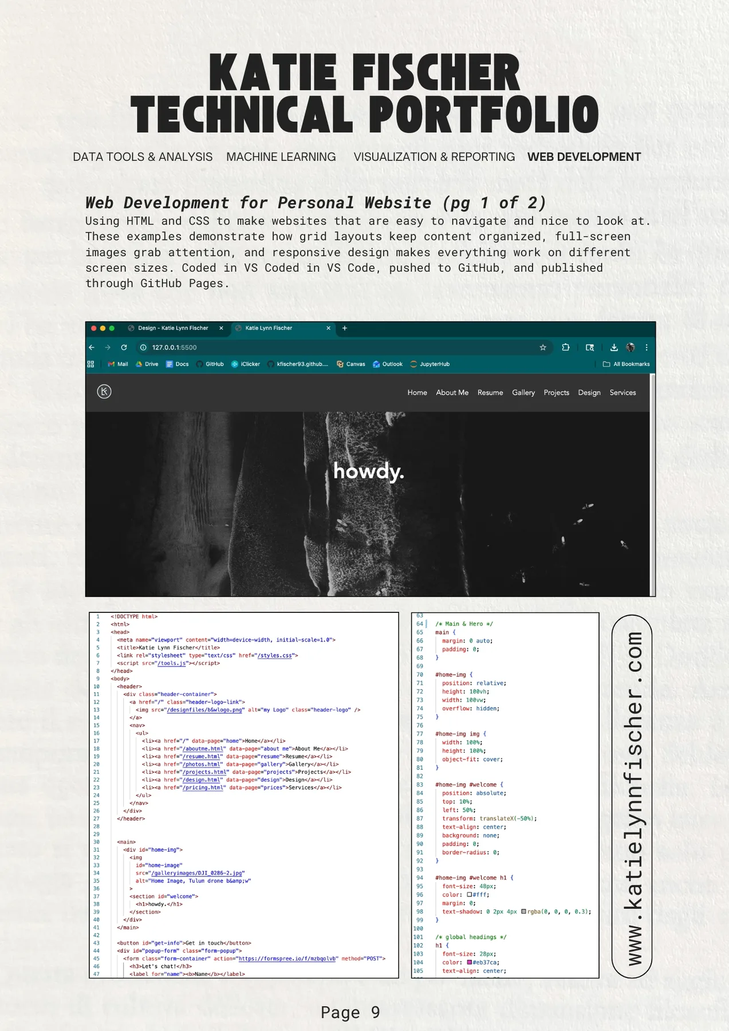Go to Home in site navigation
Viewport: 729px width, 1031px height.
tap(417, 392)
